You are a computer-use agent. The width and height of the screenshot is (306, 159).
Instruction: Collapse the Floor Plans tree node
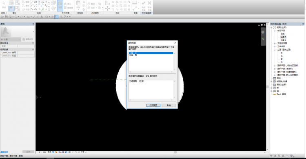[x=275, y=31]
